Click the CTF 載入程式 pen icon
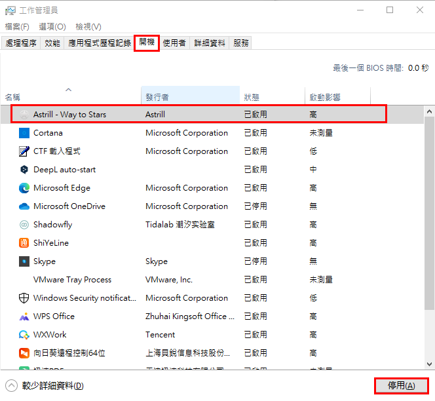Viewport: 435px width, 401px height. pyautogui.click(x=24, y=151)
